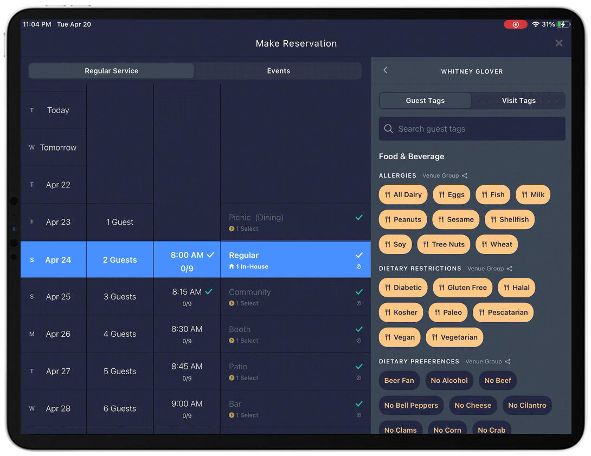Open the Visit Tags tab
Viewport: 591px width, 456px height.
518,101
